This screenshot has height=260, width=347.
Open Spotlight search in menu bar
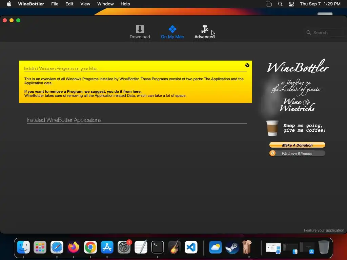280,4
